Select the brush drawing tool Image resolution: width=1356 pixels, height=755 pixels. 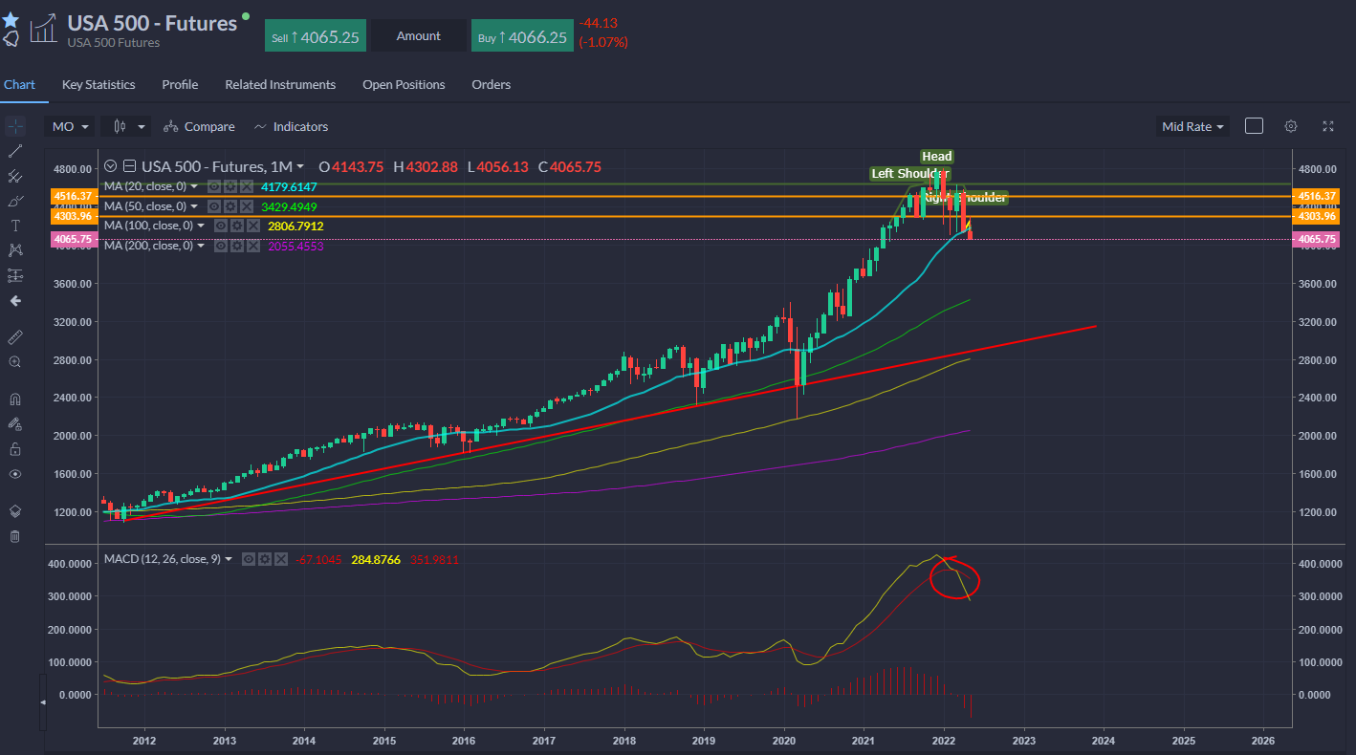[x=14, y=201]
